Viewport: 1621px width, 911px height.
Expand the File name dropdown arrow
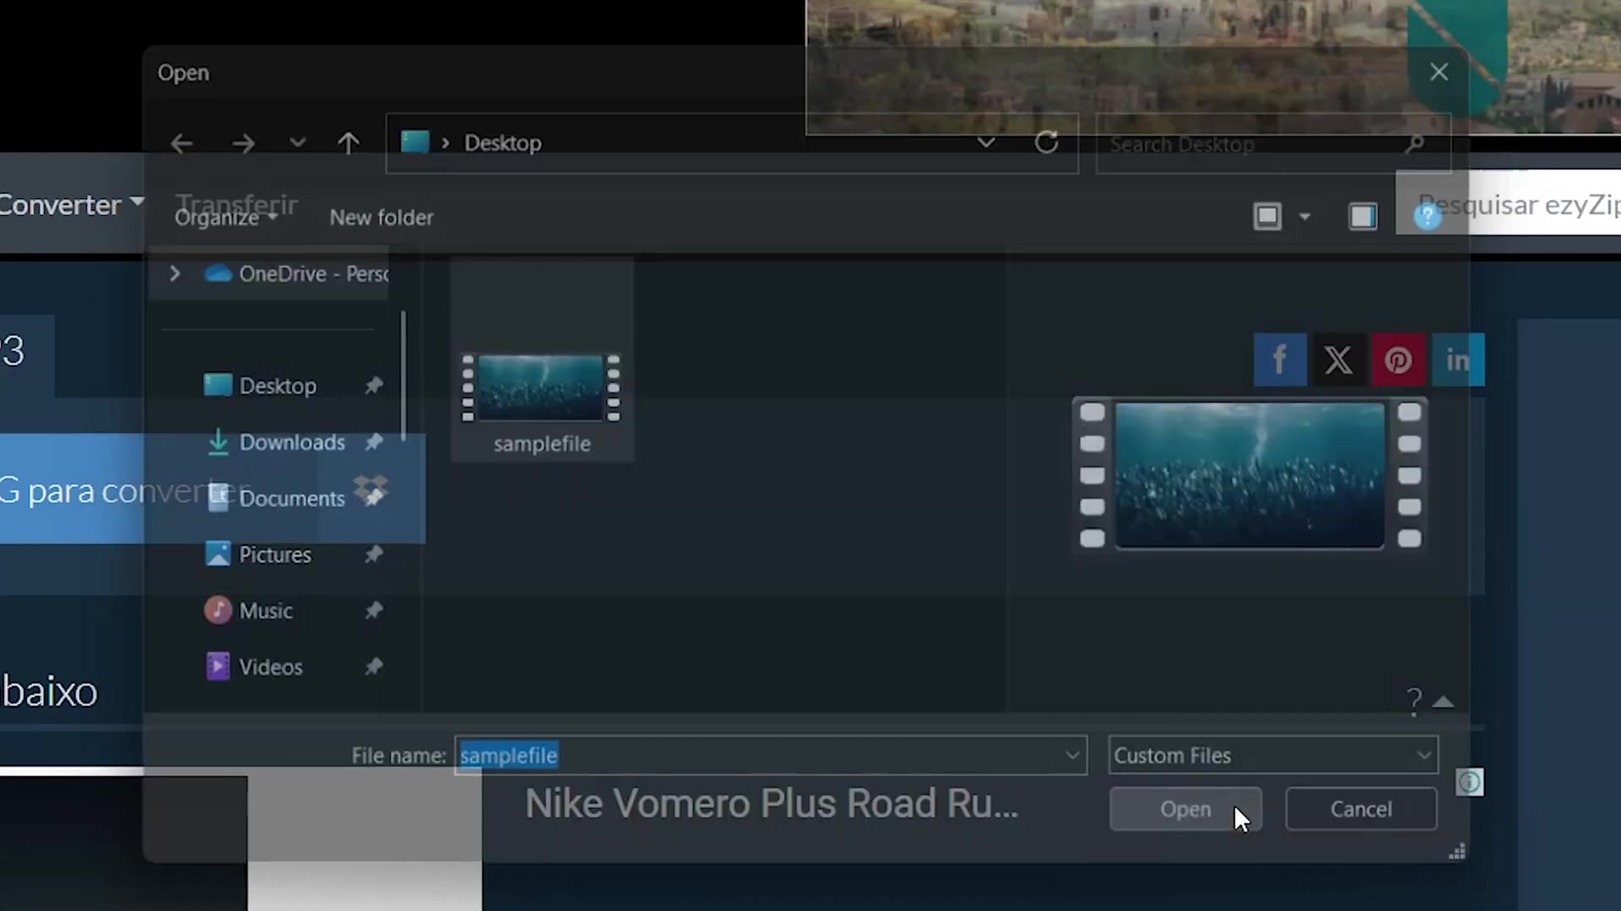coord(1072,755)
